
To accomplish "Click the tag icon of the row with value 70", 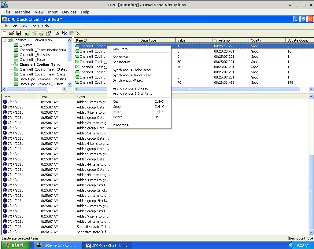I will pyautogui.click(x=77, y=82).
